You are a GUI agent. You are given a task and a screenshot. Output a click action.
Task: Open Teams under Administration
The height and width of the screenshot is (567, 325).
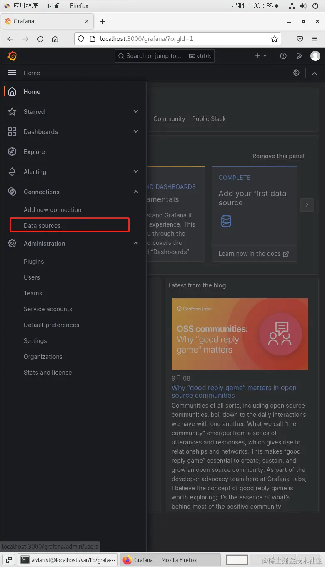tap(33, 293)
